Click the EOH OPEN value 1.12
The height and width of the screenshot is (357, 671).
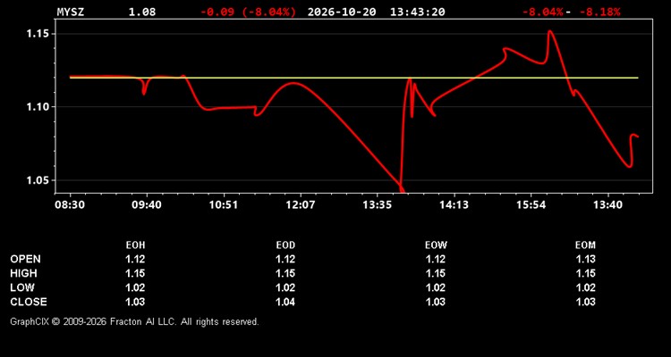pyautogui.click(x=135, y=259)
